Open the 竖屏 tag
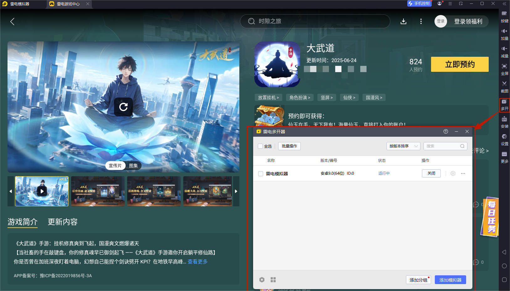This screenshot has width=510, height=291. [327, 98]
